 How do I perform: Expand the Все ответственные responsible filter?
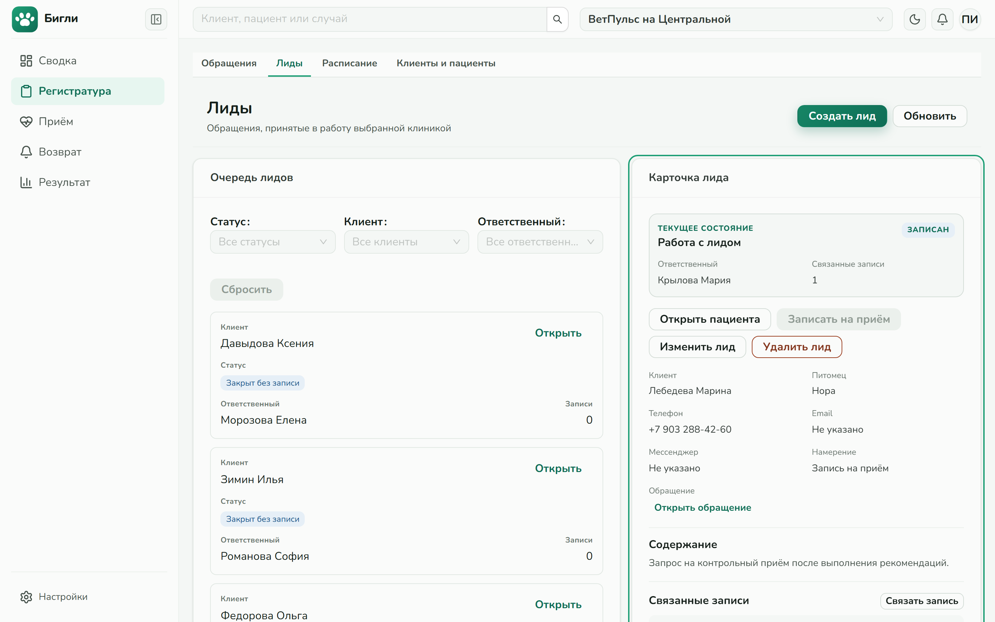(540, 242)
